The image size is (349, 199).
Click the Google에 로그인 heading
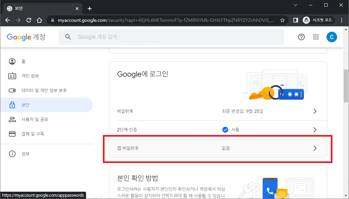point(143,74)
